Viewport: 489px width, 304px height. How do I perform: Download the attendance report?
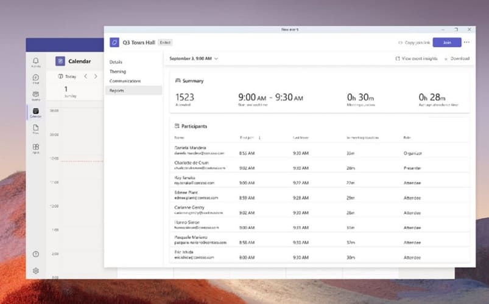(457, 58)
